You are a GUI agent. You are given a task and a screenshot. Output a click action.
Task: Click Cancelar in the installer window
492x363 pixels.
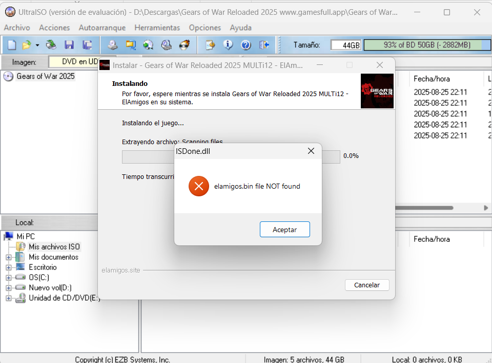click(367, 285)
